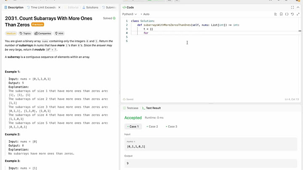Select Case 3 result

(172, 127)
